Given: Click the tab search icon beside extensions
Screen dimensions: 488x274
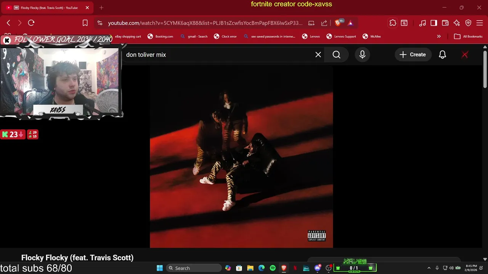Looking at the screenshot, I should point(404,23).
